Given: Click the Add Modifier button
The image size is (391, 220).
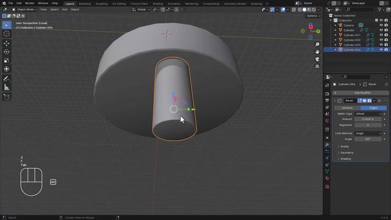Looking at the screenshot, I should (360, 93).
